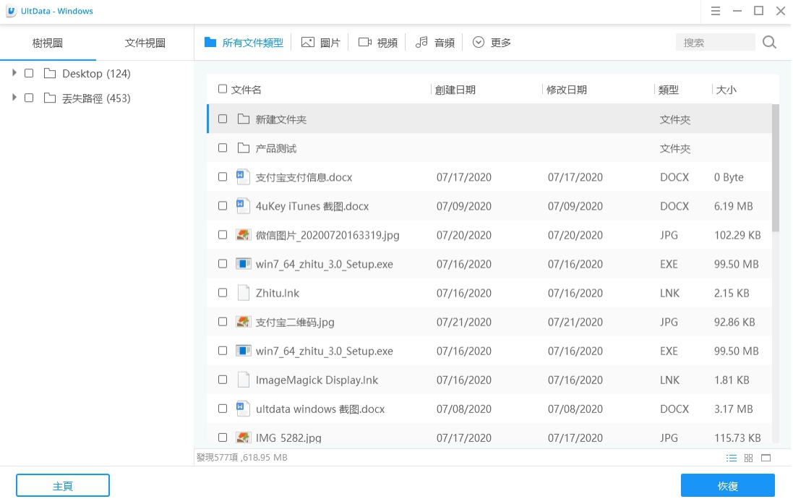Check 4uKey iTunes 截图.docx checkbox
The image size is (793, 499).
coord(223,205)
